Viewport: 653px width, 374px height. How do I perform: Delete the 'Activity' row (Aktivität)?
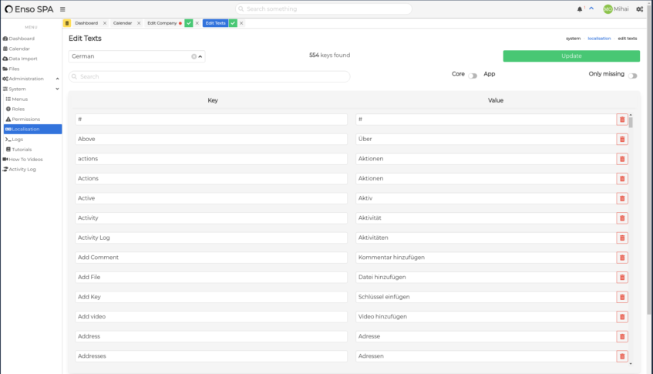(x=622, y=217)
